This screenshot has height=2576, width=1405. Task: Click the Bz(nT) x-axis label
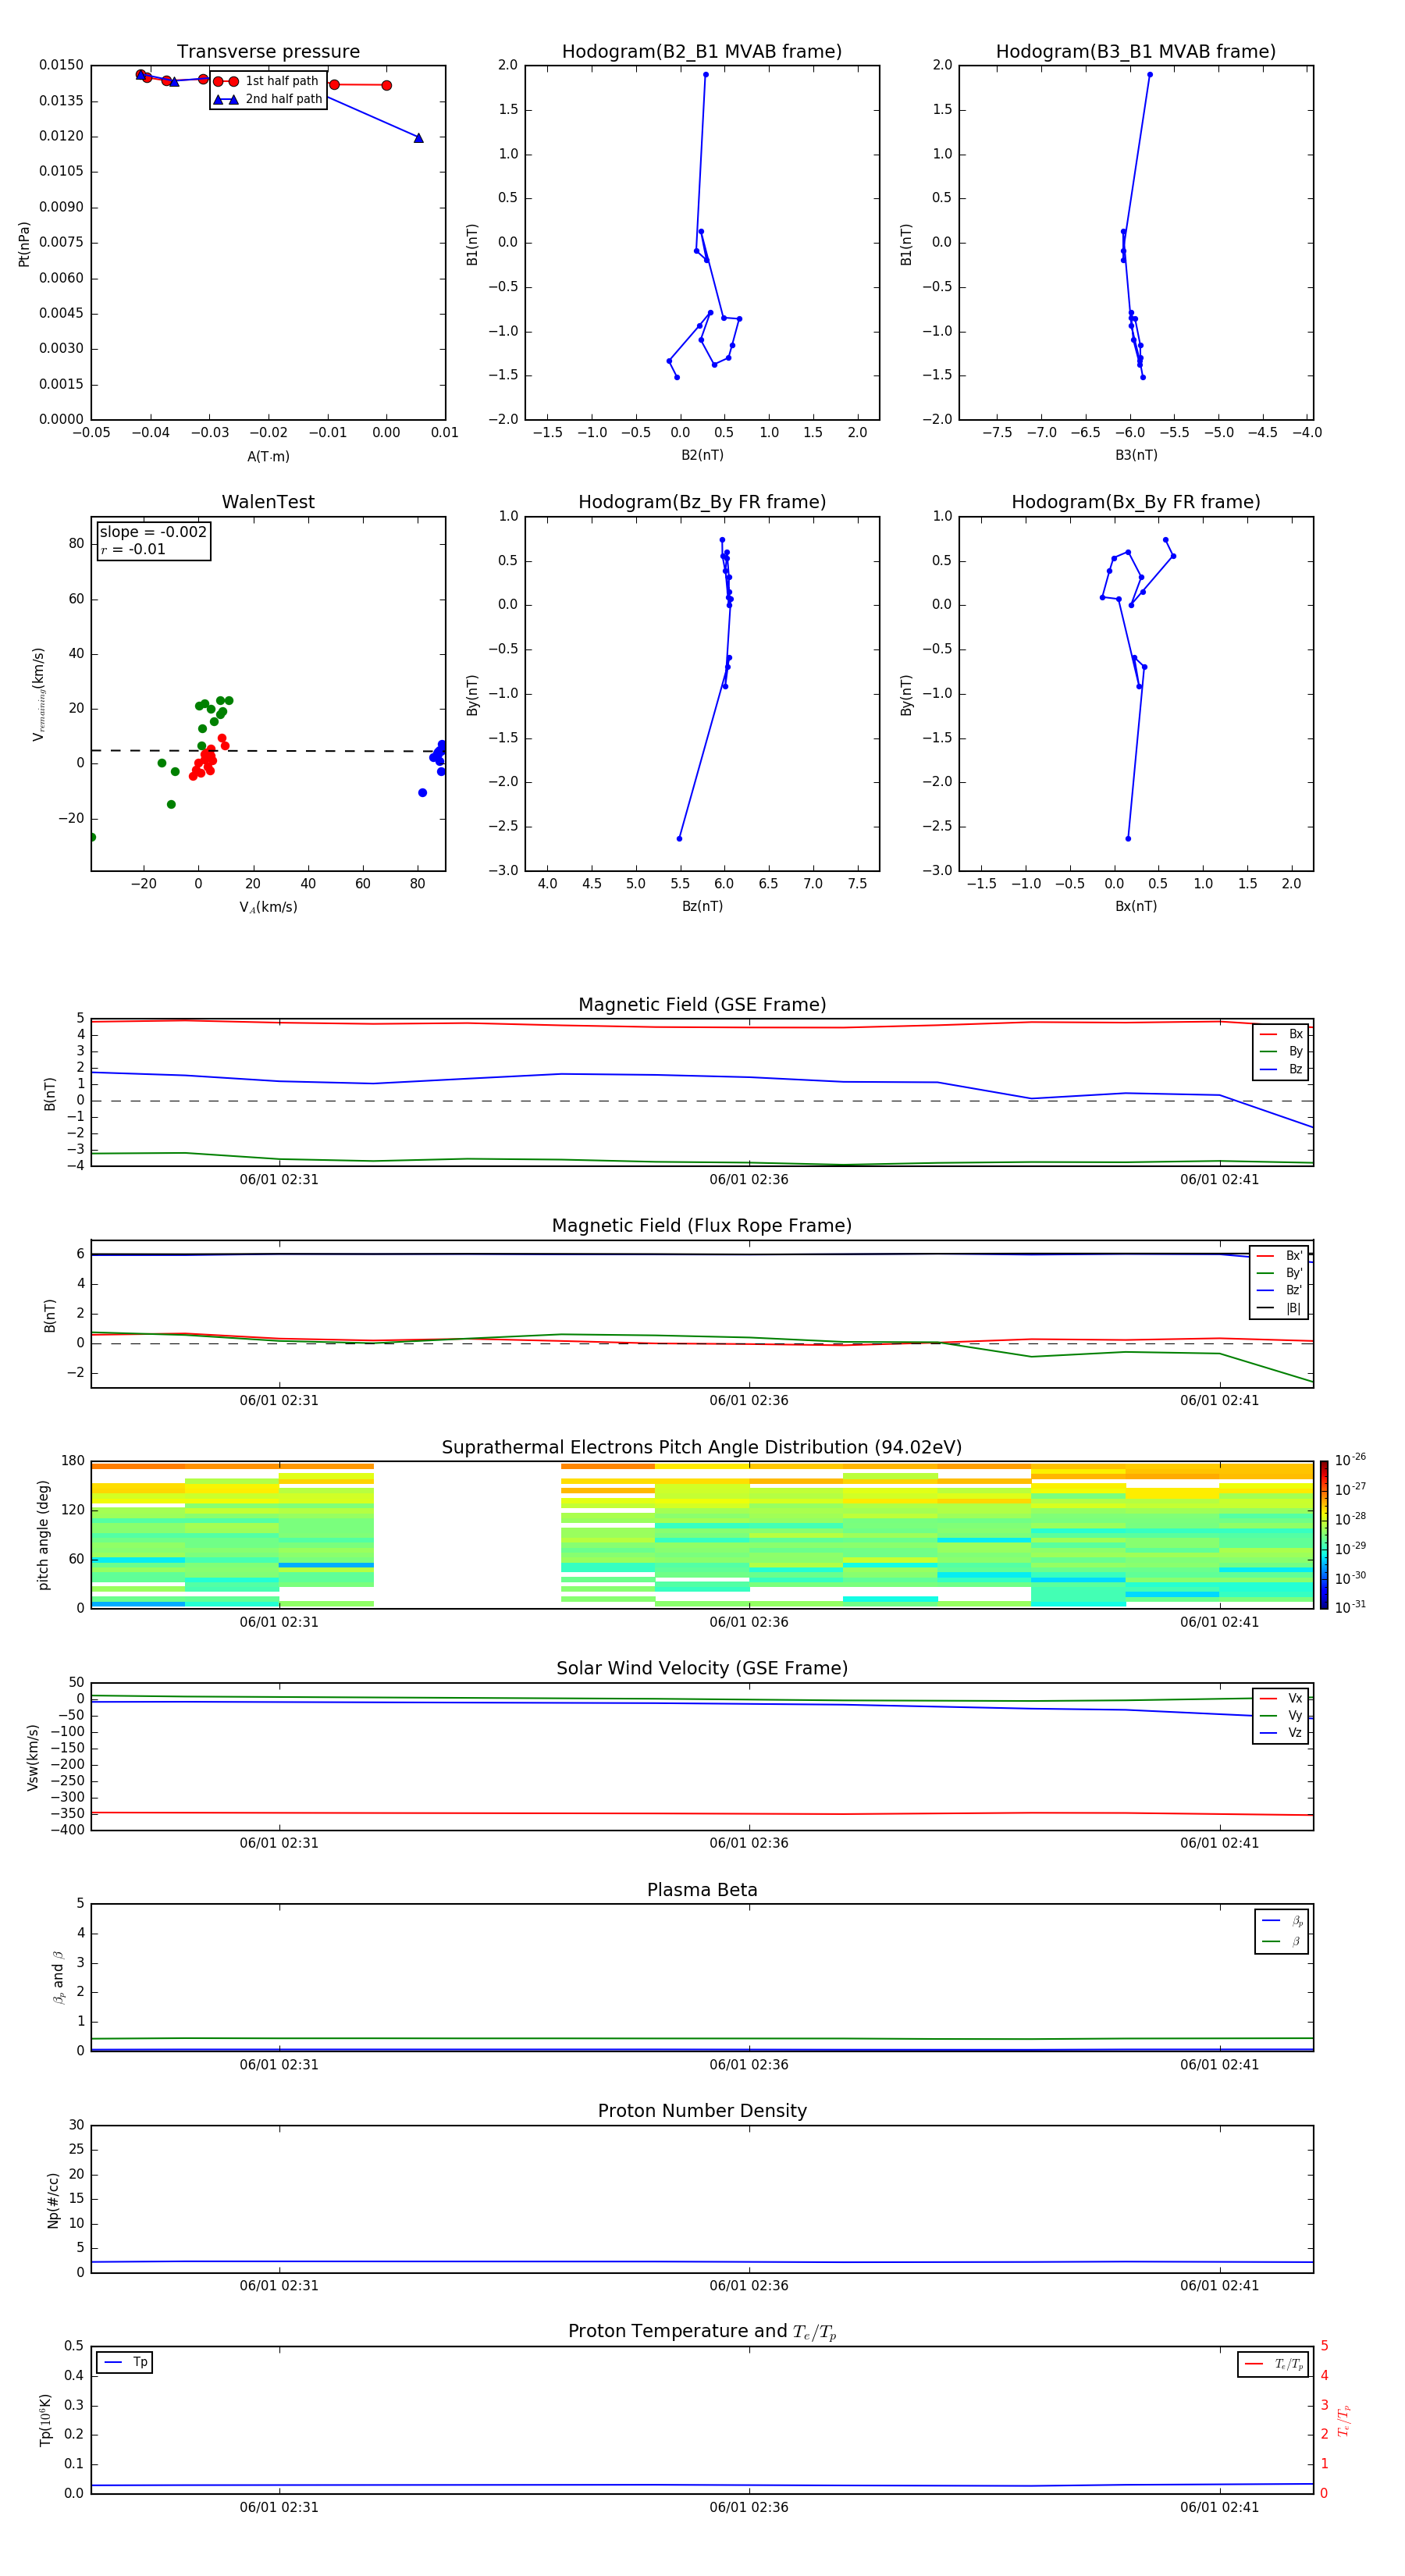click(702, 906)
